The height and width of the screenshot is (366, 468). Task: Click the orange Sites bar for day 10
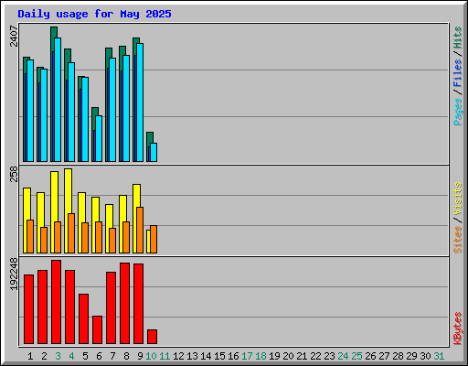click(x=154, y=240)
